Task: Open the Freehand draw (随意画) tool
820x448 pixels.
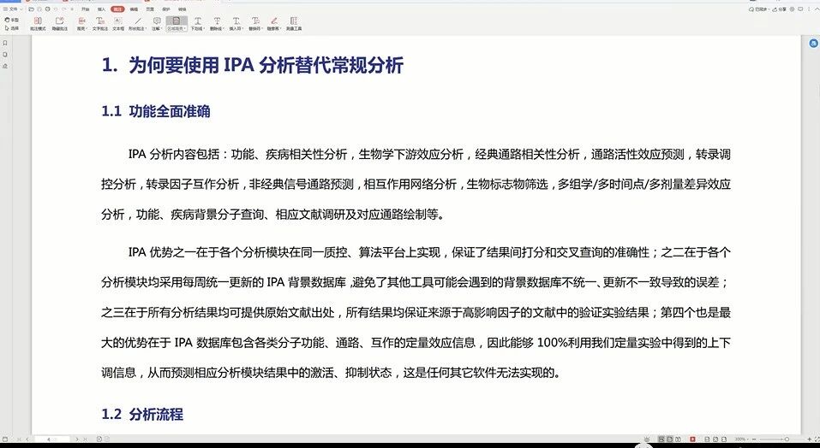Action: [x=274, y=24]
